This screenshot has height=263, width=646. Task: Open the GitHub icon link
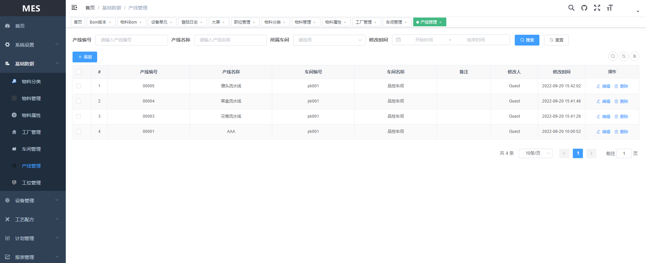click(x=584, y=8)
